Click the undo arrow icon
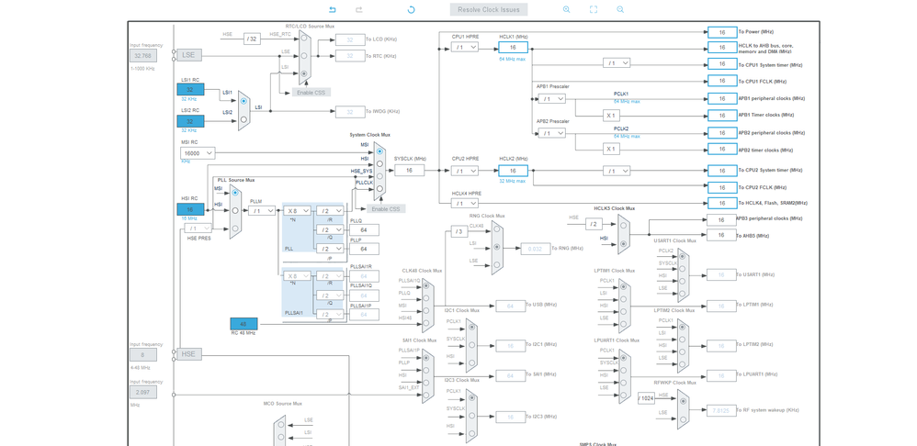917x446 pixels. point(333,10)
